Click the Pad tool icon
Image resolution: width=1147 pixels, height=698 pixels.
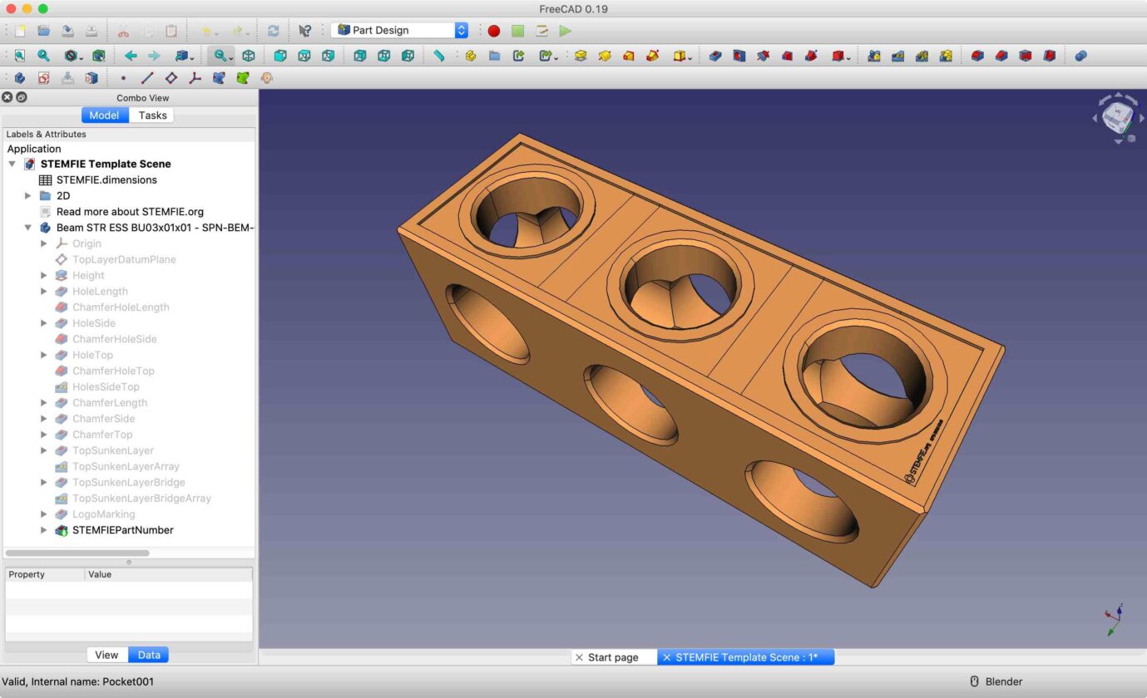[x=581, y=56]
